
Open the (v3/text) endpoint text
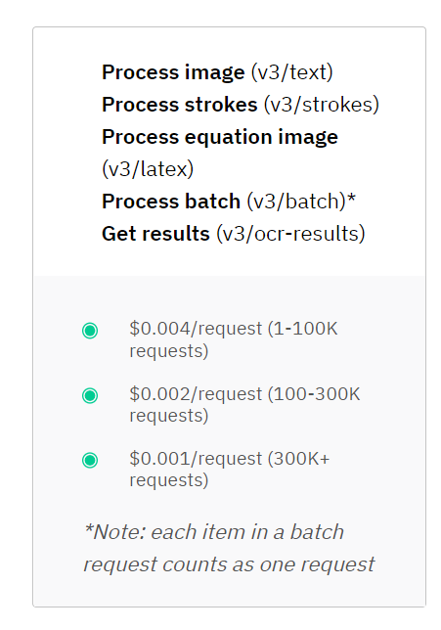292,72
